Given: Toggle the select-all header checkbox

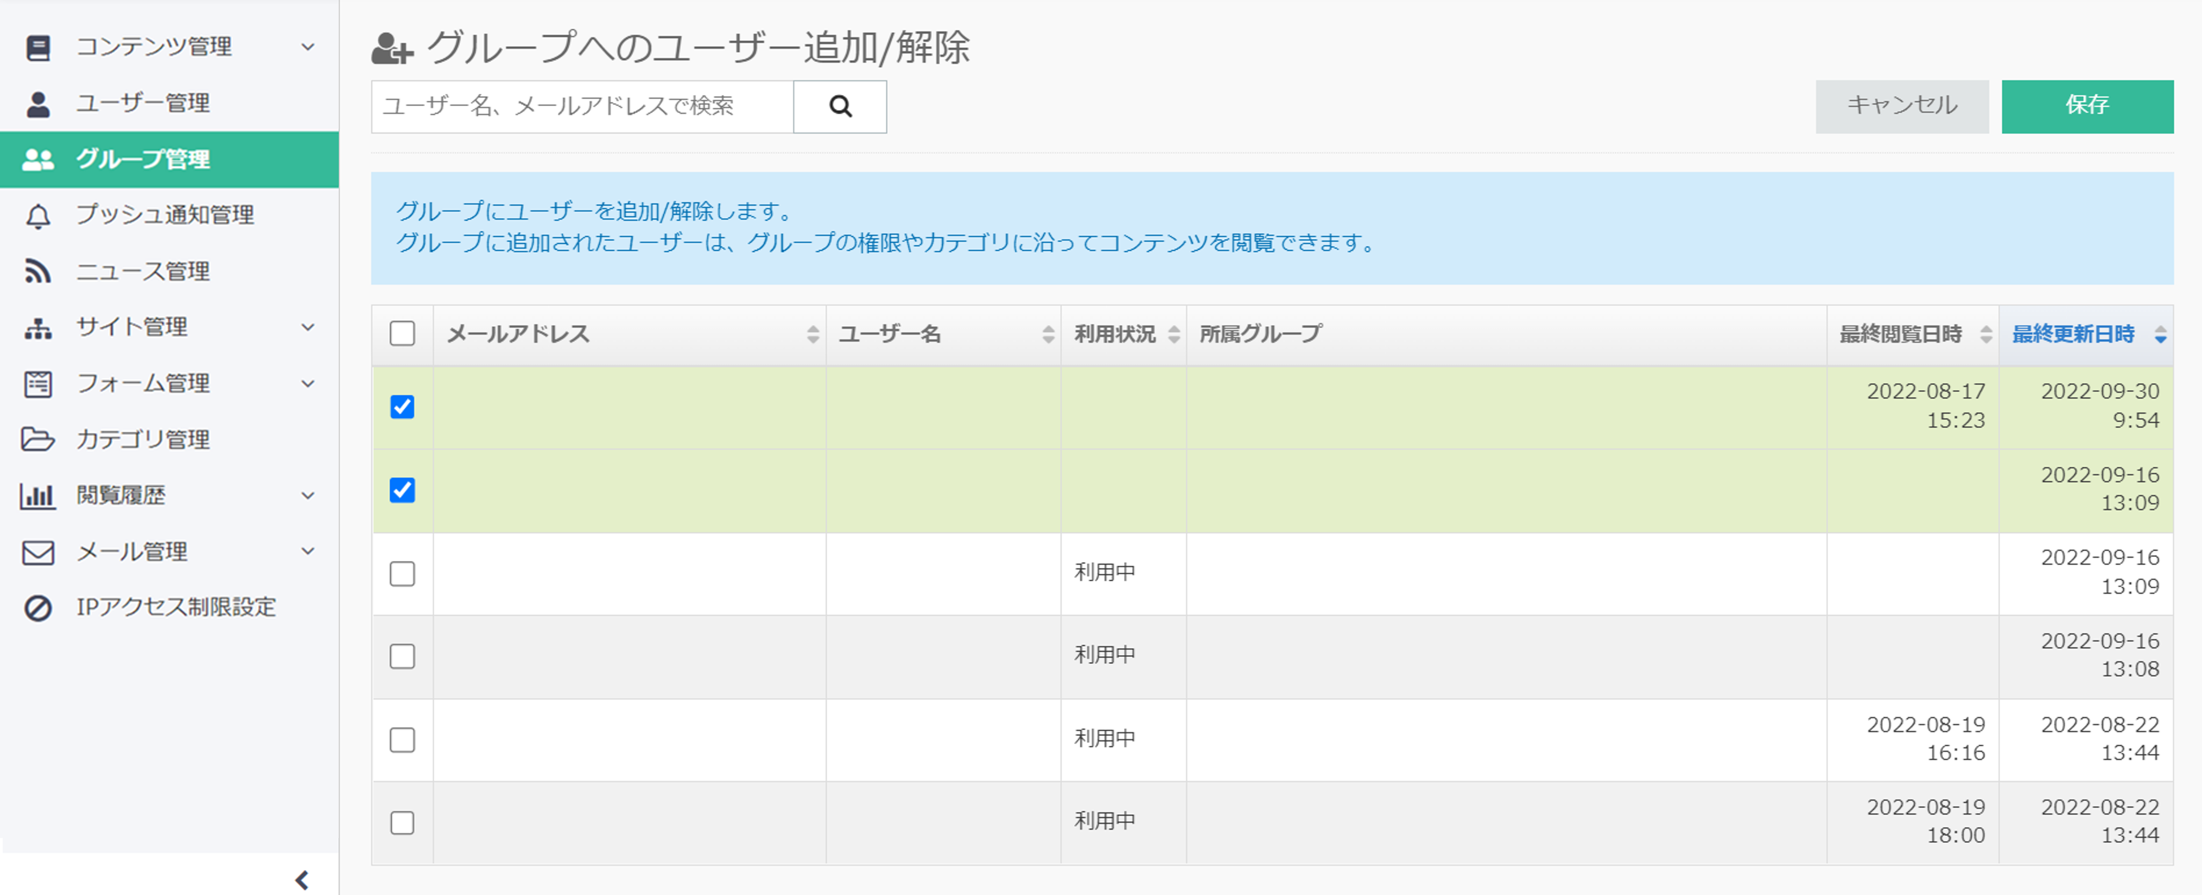Looking at the screenshot, I should [402, 333].
